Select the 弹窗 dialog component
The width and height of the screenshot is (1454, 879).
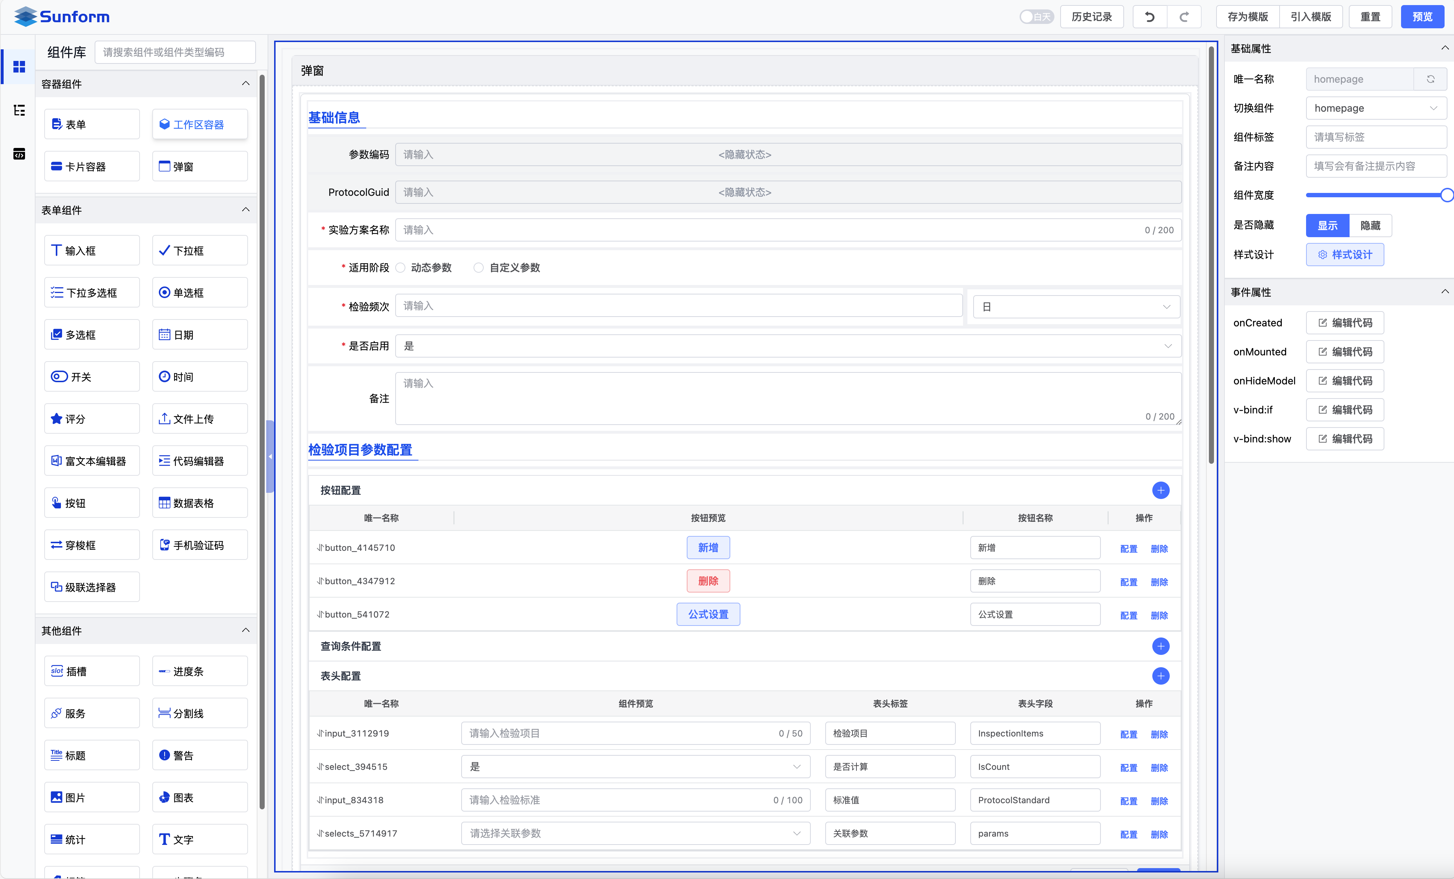[199, 166]
